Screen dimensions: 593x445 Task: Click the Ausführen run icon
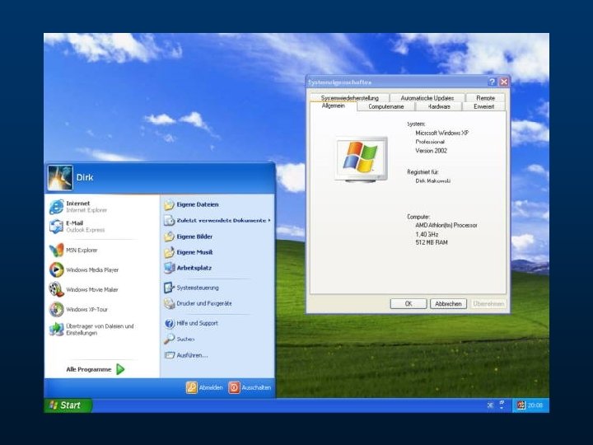click(169, 355)
